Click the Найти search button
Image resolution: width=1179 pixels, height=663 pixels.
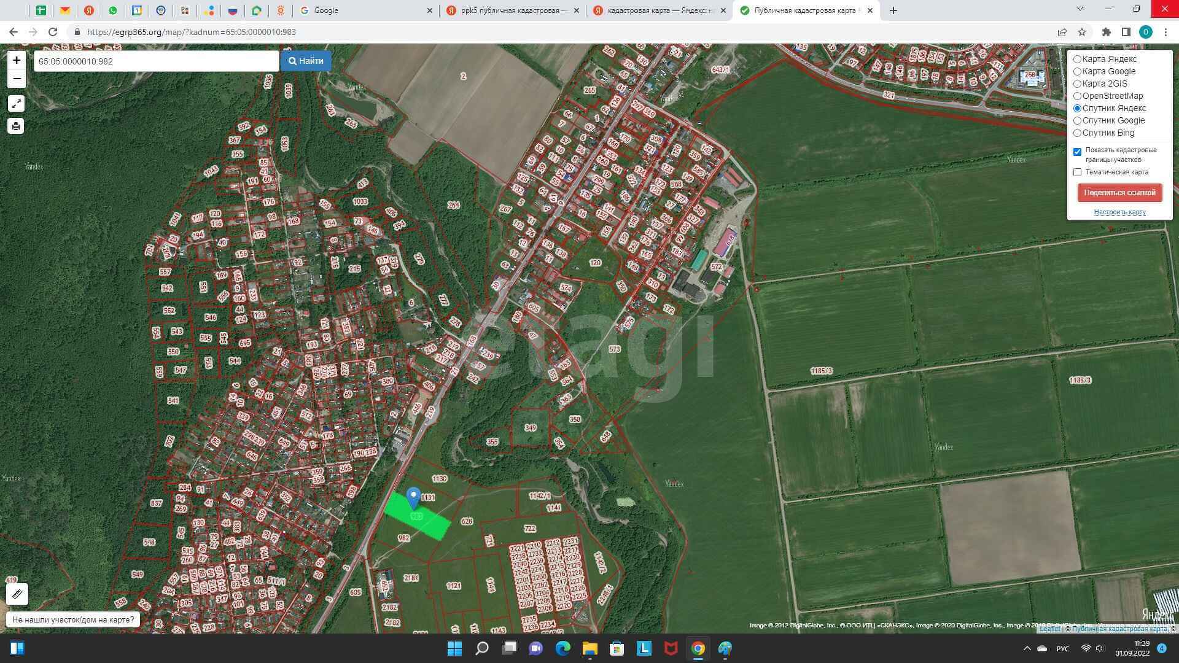(306, 61)
